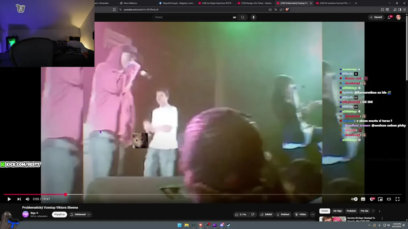Share page icon in address bar
The width and height of the screenshot is (408, 229).
281,10
